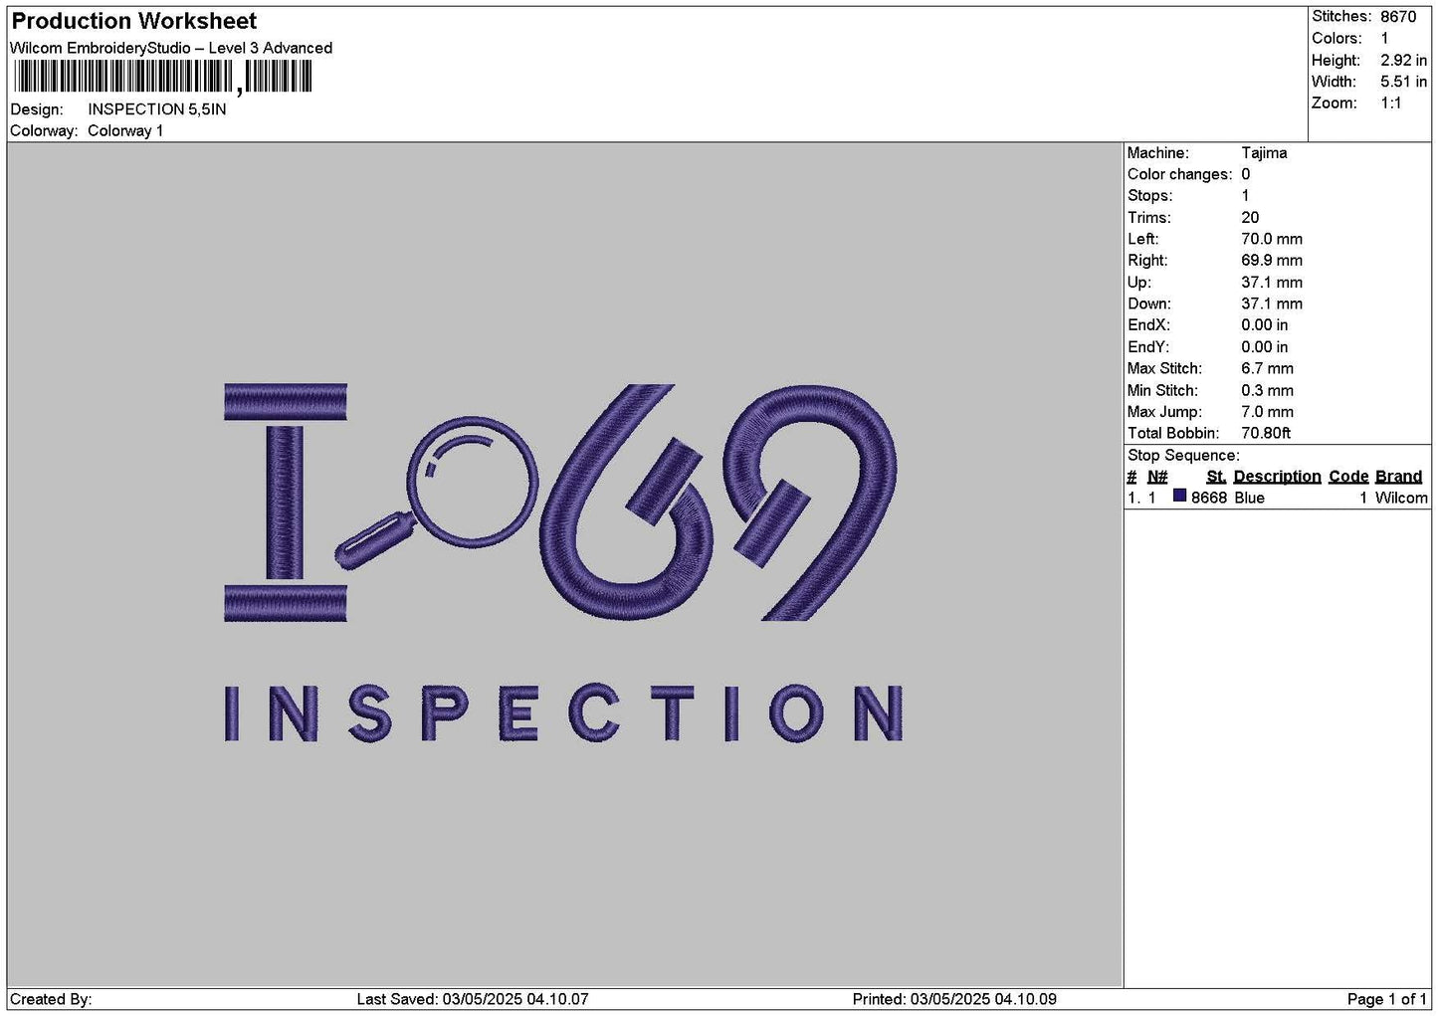Click the 'Blue' thread description
The height and width of the screenshot is (1016, 1438).
(x=1249, y=498)
